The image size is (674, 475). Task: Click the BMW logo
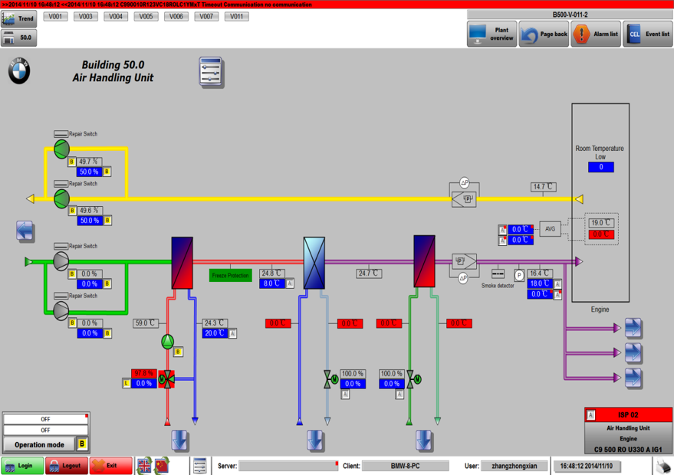click(19, 70)
